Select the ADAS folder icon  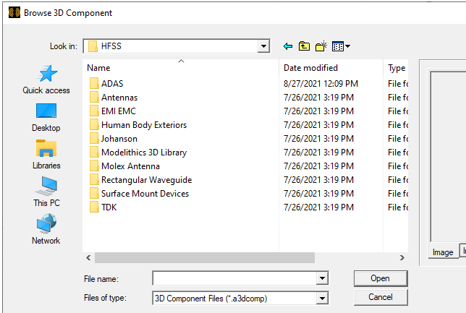tap(94, 83)
